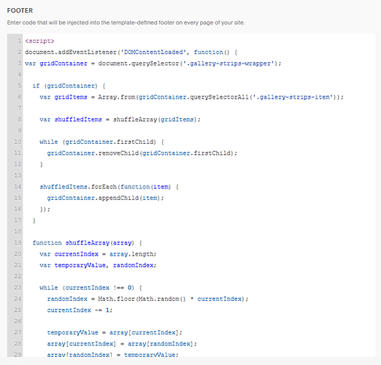The height and width of the screenshot is (365, 381).
Task: Click the closing '});' on line 16
Action: click(45, 209)
